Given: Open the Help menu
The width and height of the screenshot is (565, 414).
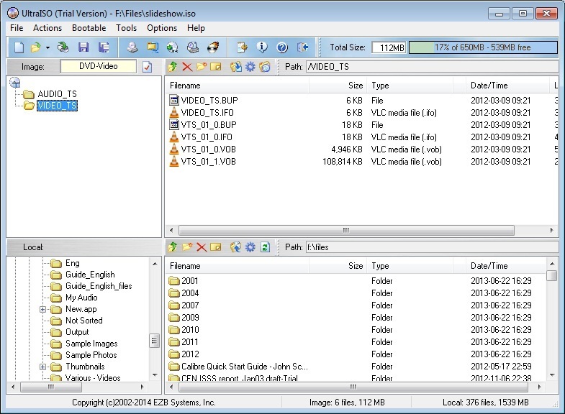Looking at the screenshot, I should [196, 28].
